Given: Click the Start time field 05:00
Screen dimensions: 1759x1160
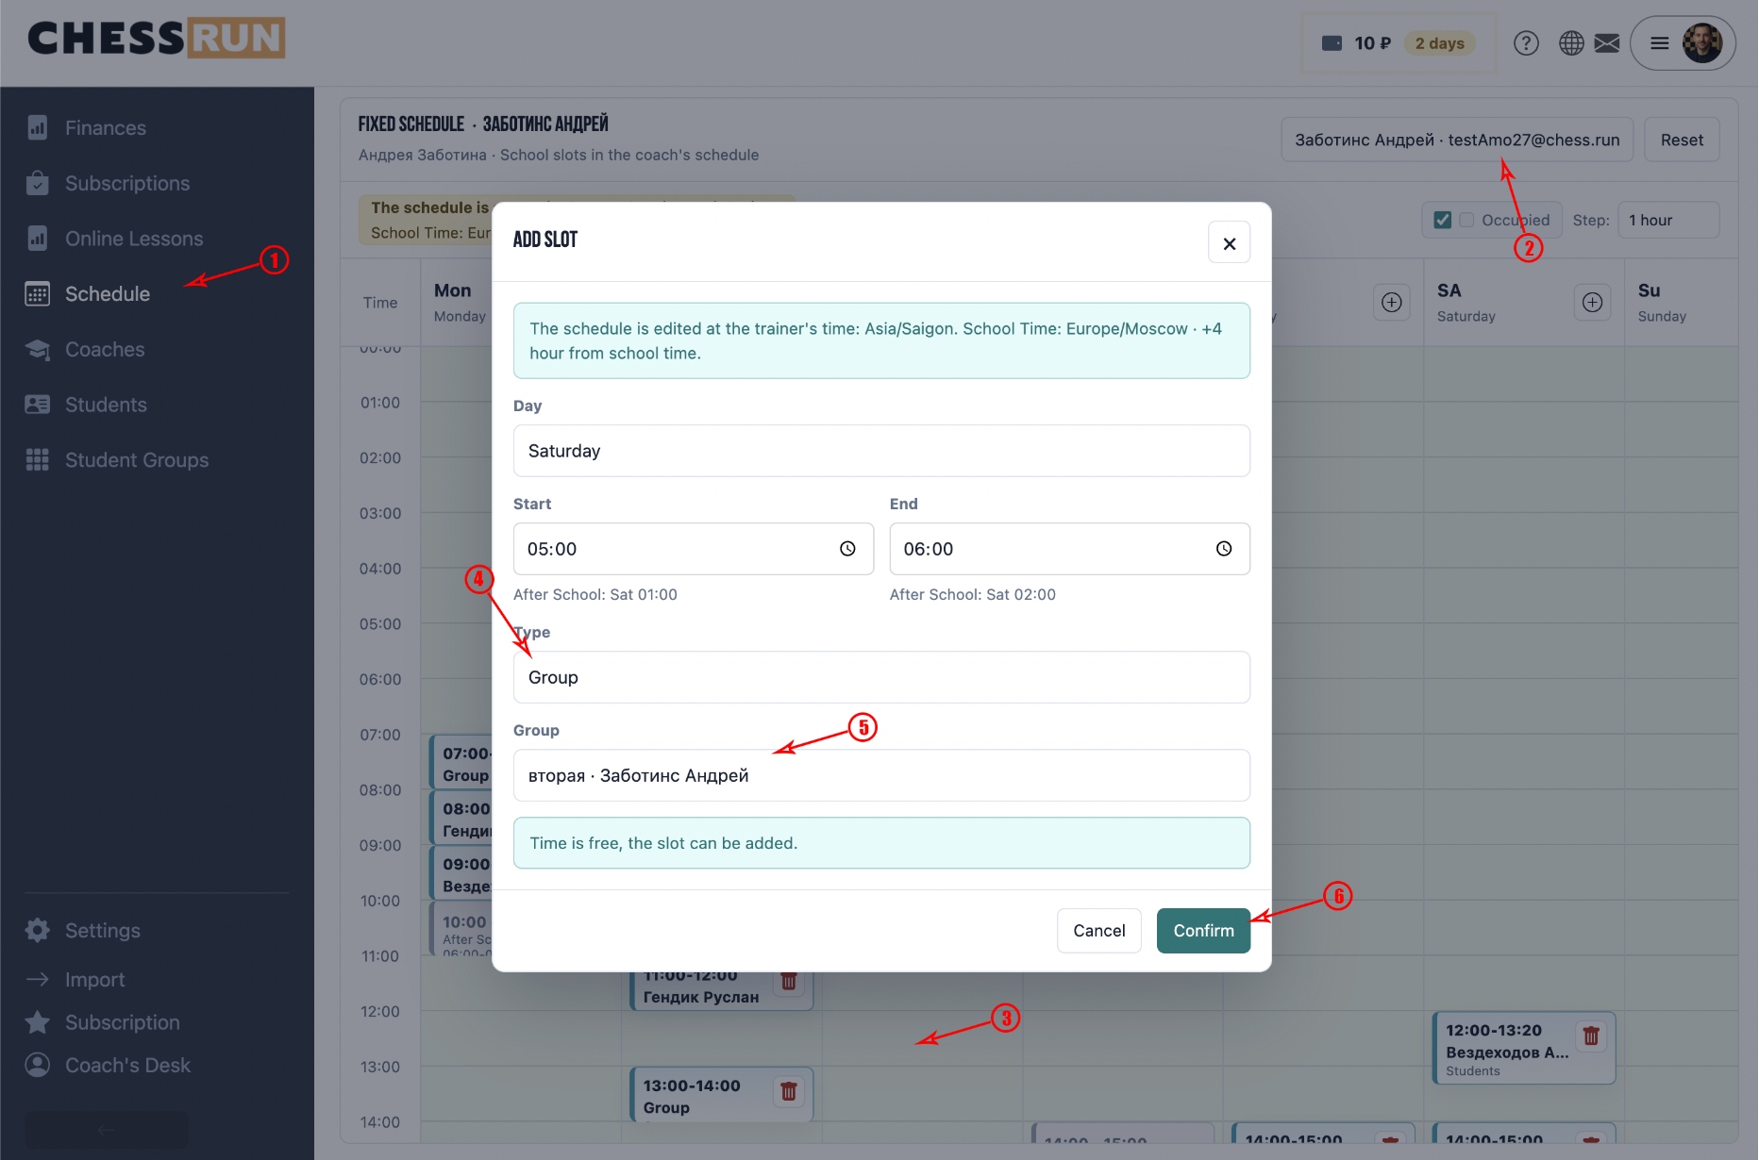Looking at the screenshot, I should [x=694, y=549].
